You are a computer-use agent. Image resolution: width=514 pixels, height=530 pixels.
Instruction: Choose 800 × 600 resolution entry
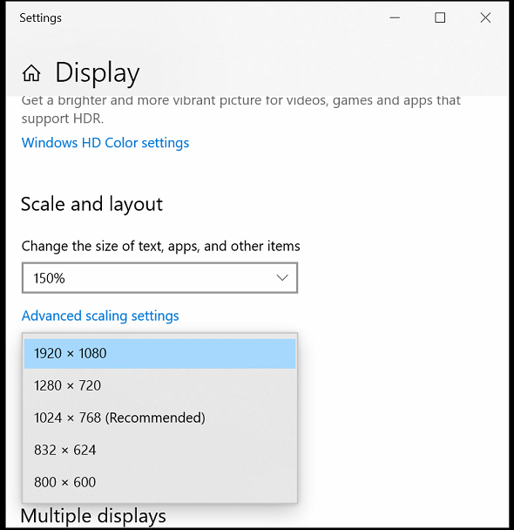point(159,482)
